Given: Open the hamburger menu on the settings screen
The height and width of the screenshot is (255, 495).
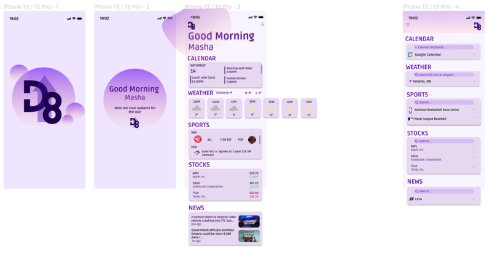Looking at the screenshot, I should (x=408, y=25).
